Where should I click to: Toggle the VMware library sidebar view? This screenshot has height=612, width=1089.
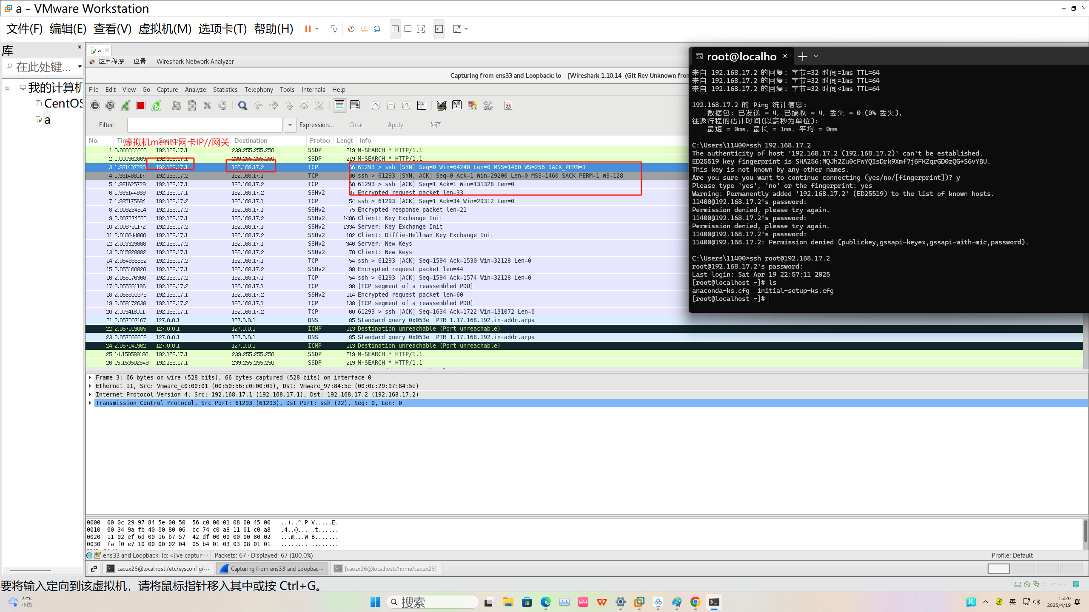(395, 29)
